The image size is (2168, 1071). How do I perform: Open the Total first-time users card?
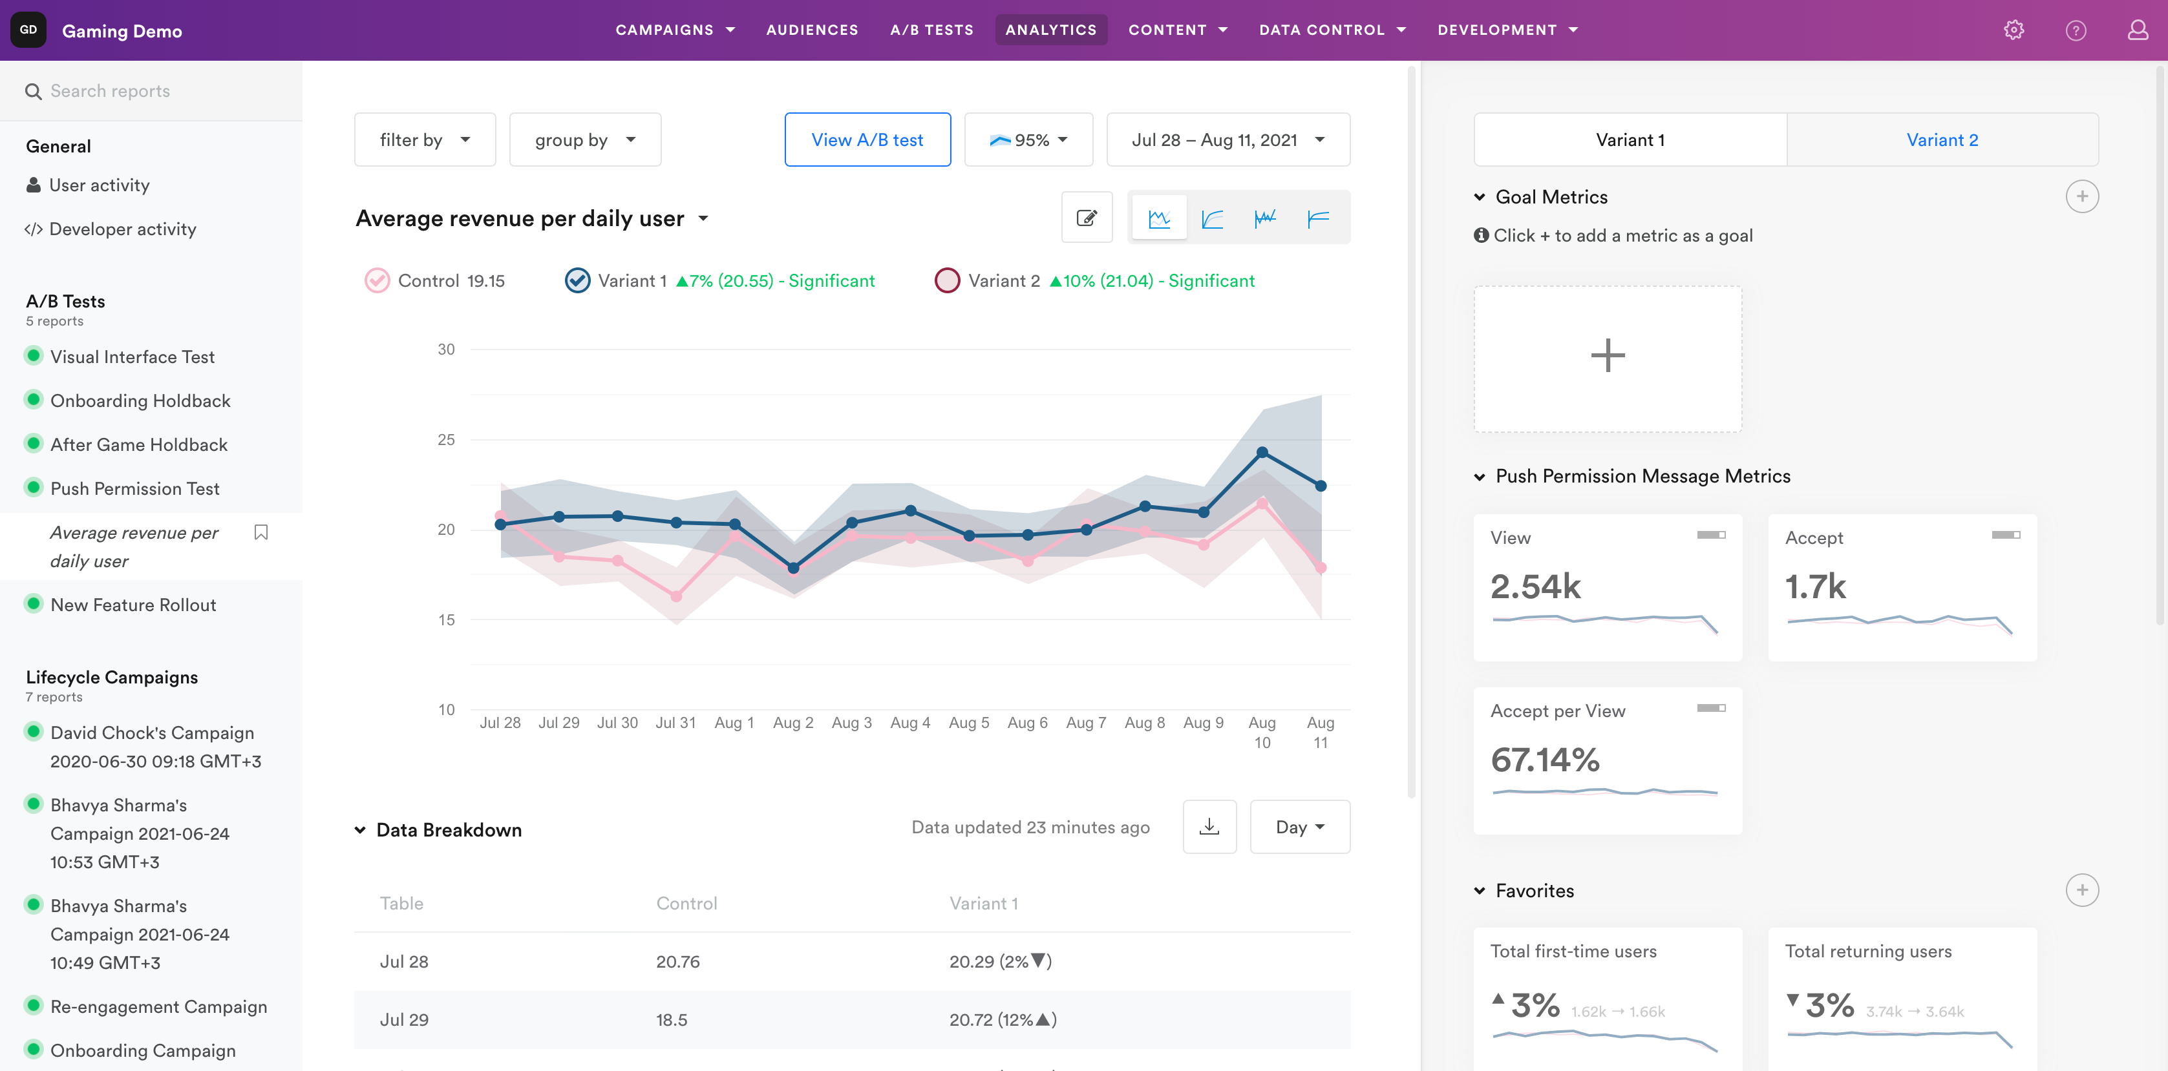coord(1608,999)
